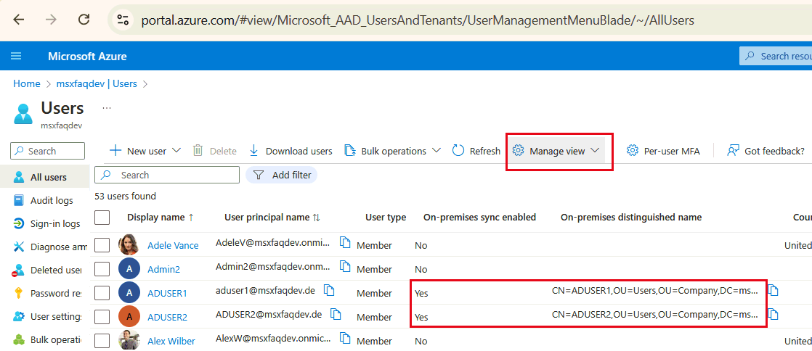This screenshot has width=812, height=351.
Task: Click On-premises distinguished name header
Action: (x=630, y=218)
